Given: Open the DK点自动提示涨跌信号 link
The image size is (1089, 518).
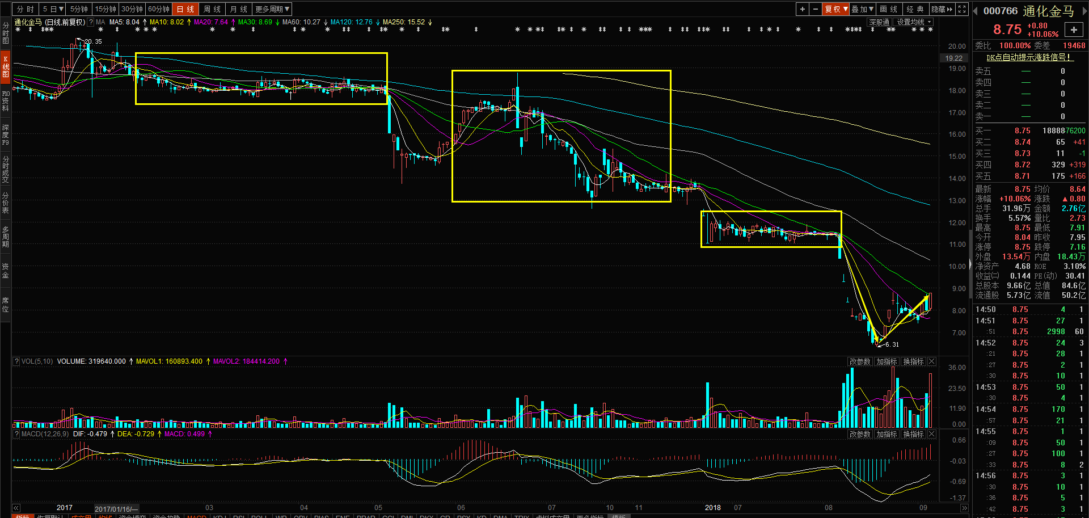Looking at the screenshot, I should click(1028, 57).
